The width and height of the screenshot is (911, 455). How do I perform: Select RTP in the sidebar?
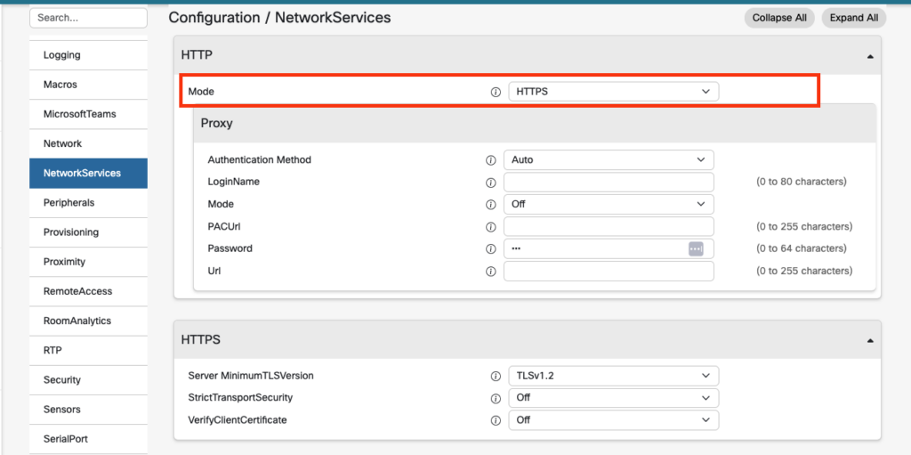click(x=88, y=351)
